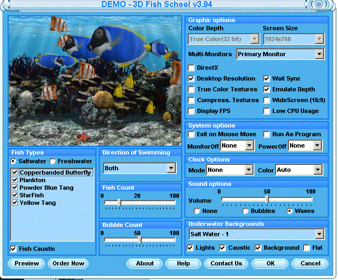This screenshot has height=280, width=338.
Task: Click the Preview button
Action: tap(27, 264)
